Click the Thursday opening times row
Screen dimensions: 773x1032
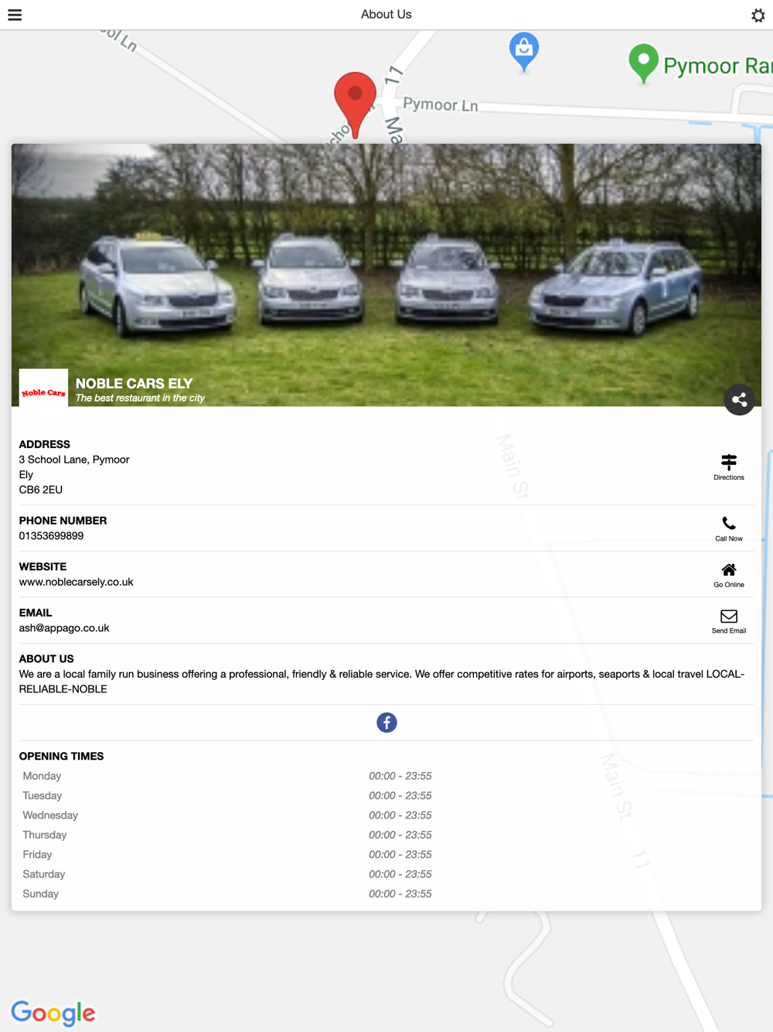386,835
